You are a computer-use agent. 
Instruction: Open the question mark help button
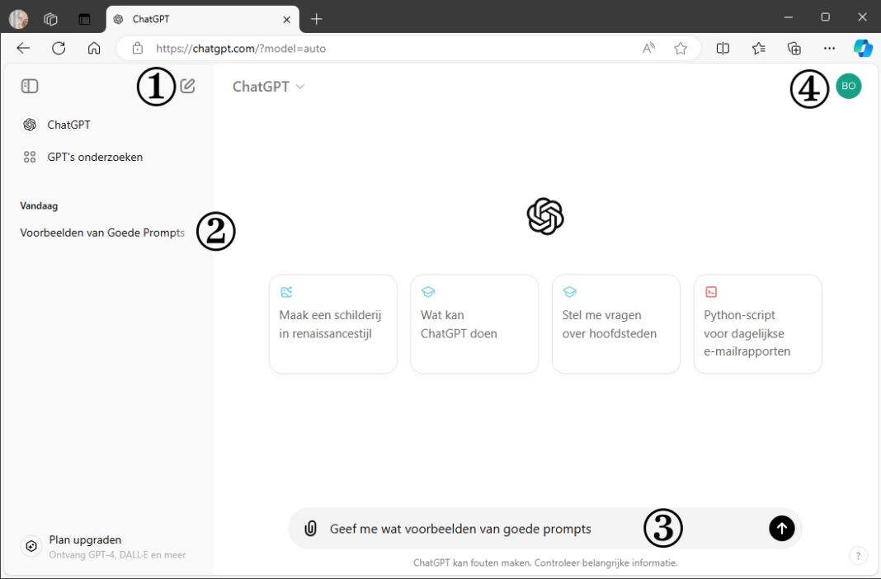pyautogui.click(x=858, y=556)
